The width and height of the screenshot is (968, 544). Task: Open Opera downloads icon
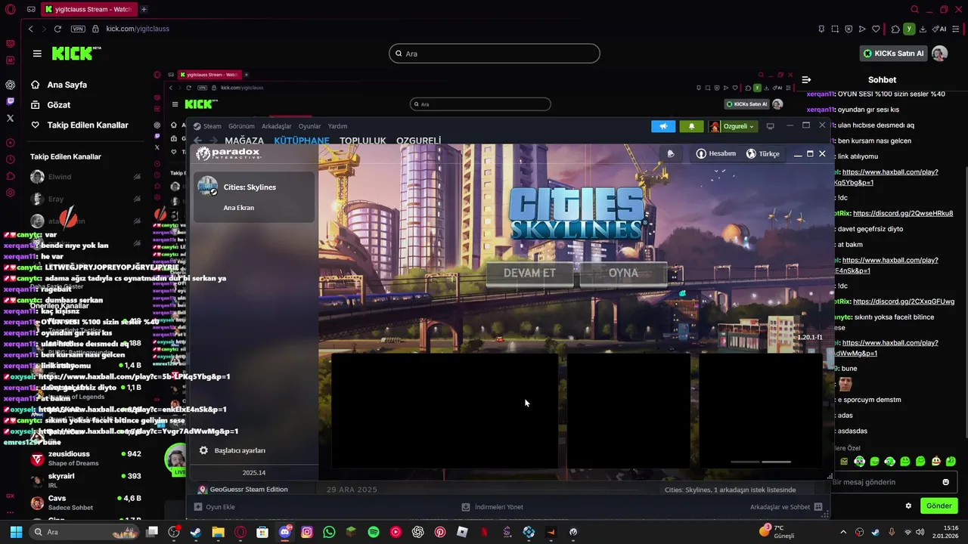pos(923,29)
